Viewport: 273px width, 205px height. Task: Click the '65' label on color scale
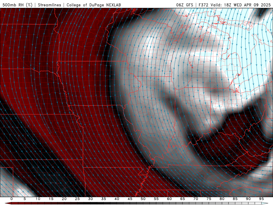point(183,199)
